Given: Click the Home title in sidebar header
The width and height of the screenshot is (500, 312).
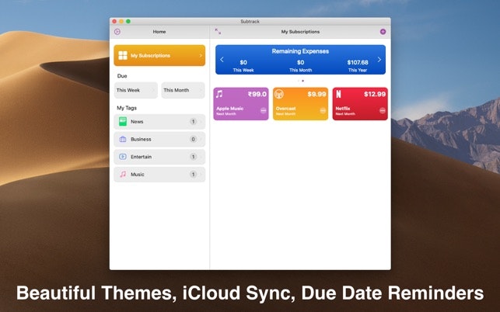Looking at the screenshot, I should [x=159, y=32].
